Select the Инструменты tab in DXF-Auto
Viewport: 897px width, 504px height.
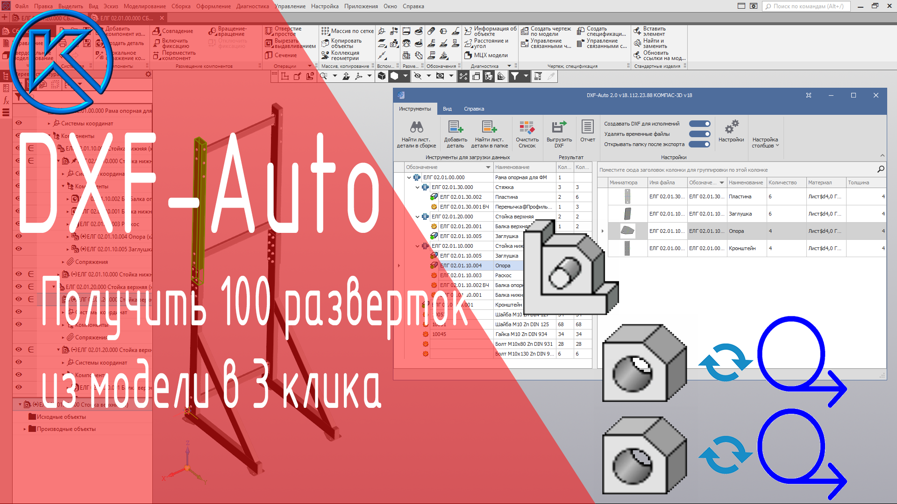click(415, 109)
